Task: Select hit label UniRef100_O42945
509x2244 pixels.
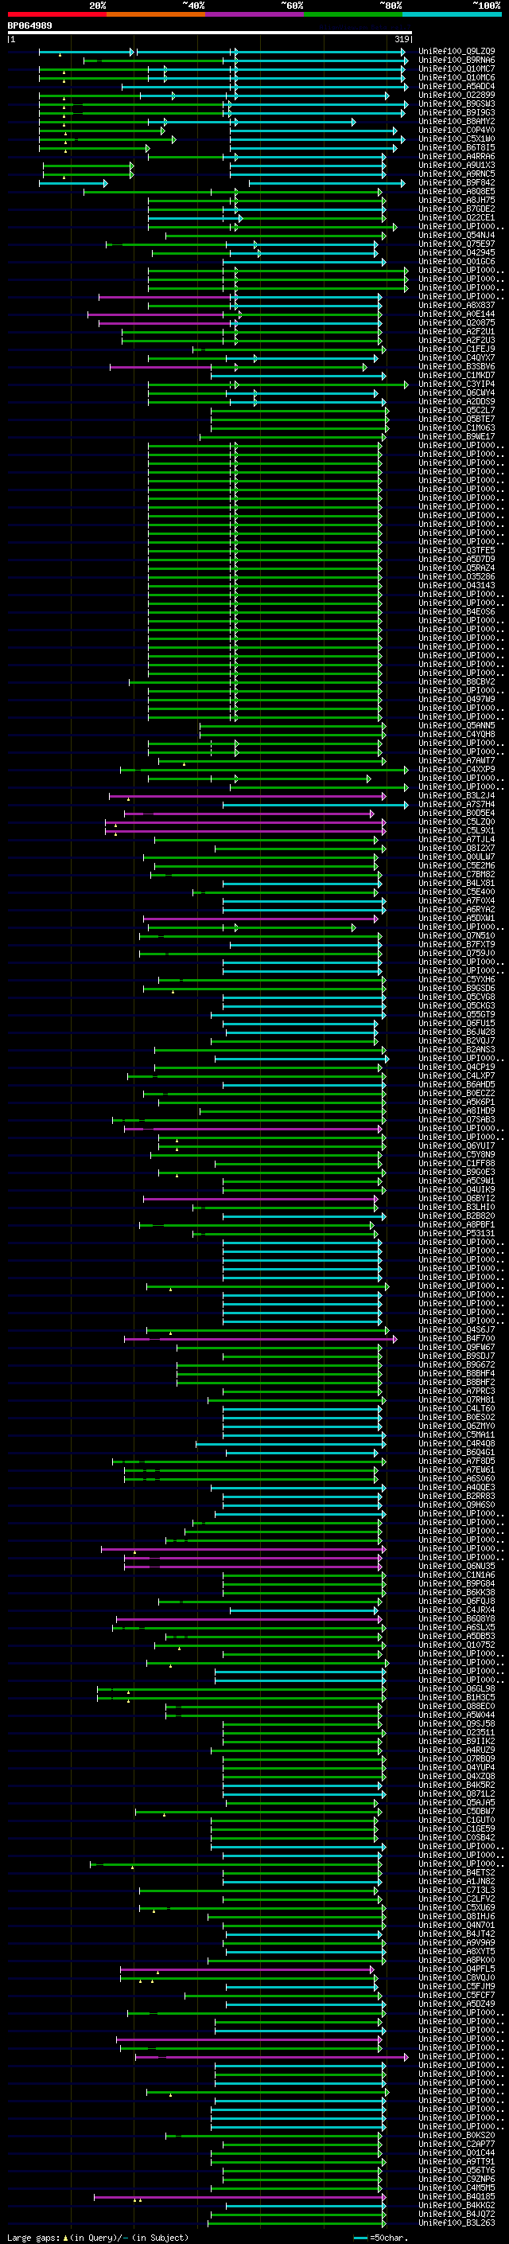Action: click(457, 252)
